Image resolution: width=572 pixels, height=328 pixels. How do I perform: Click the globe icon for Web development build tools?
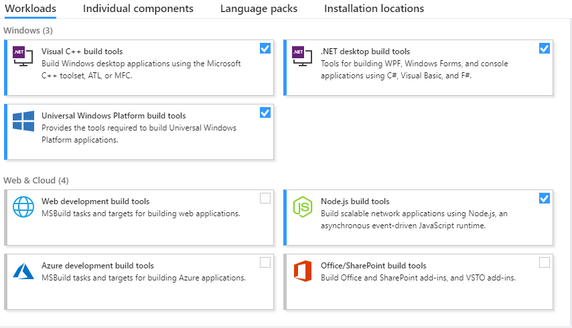[23, 207]
